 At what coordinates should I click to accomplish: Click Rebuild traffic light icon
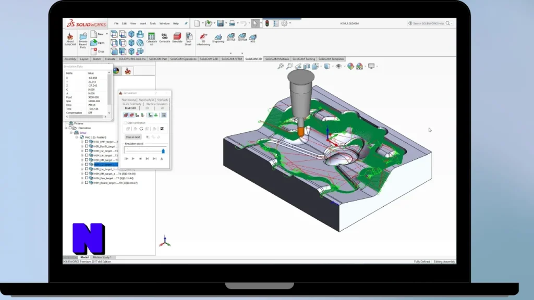[x=268, y=23]
